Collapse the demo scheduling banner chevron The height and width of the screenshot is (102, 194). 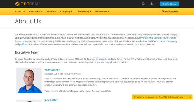190,97
